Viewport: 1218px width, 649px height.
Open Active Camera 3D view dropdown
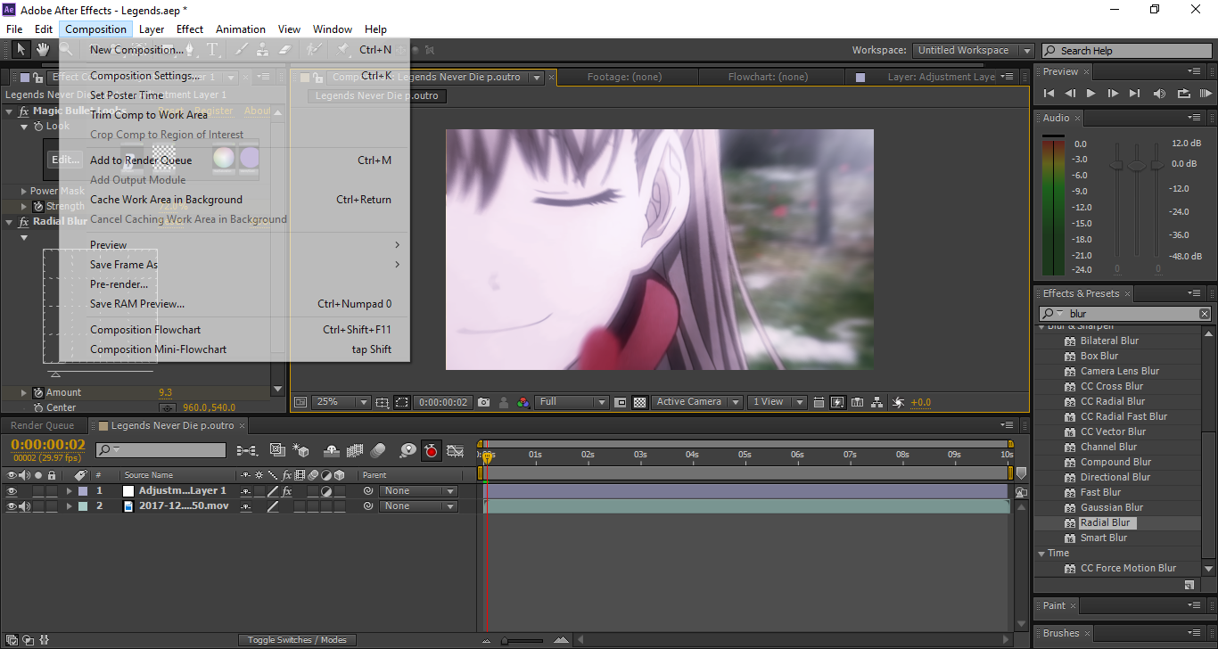tap(697, 402)
